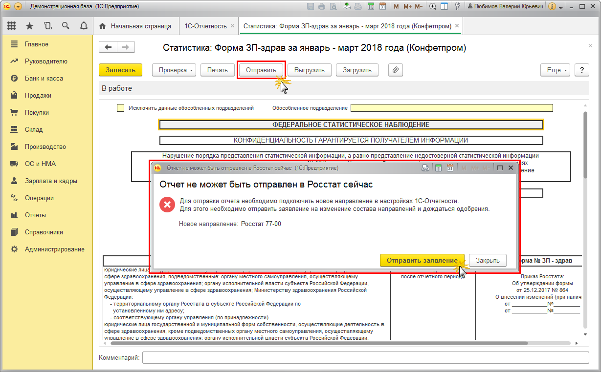601x372 pixels.
Task: Close the 1С-Отчетность tab
Action: pyautogui.click(x=232, y=26)
